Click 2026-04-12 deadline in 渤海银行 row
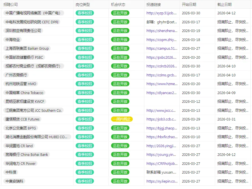Image resolution: width=252 pixels, height=189 pixels. 226,154
